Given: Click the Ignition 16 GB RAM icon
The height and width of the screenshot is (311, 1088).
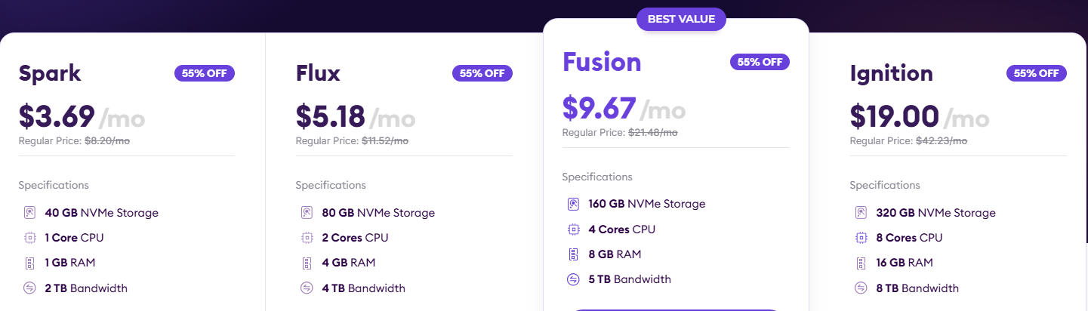Looking at the screenshot, I should tap(861, 263).
